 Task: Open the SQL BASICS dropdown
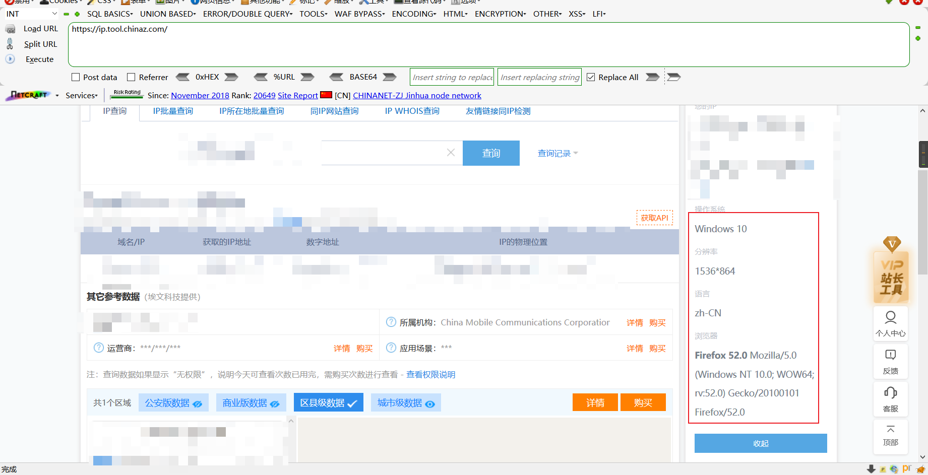click(x=109, y=14)
